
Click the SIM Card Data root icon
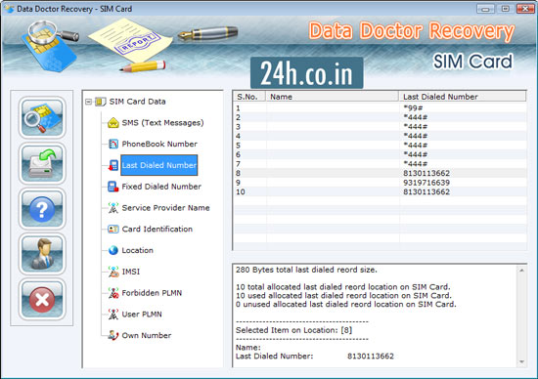(x=100, y=102)
